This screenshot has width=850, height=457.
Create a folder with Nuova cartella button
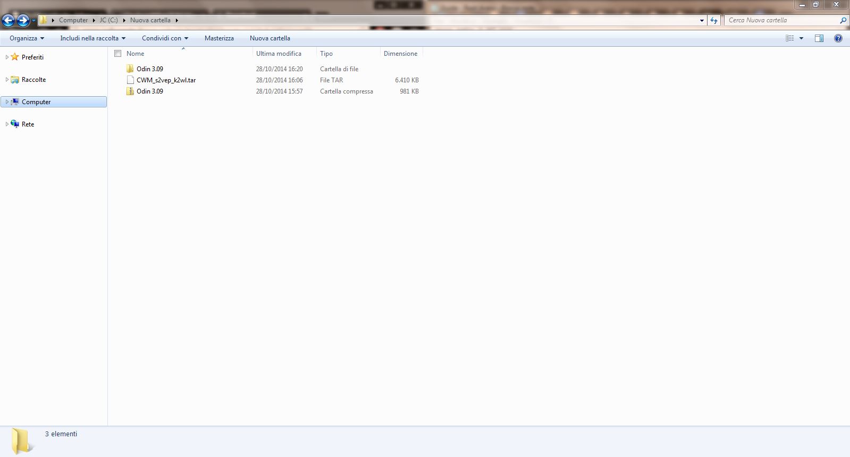(x=270, y=38)
